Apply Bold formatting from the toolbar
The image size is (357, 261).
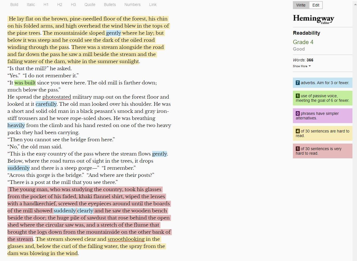[x=14, y=5]
